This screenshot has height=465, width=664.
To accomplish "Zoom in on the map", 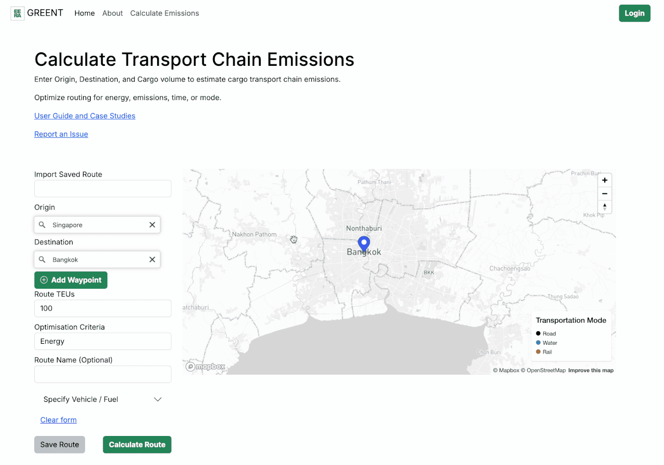I will pyautogui.click(x=604, y=180).
